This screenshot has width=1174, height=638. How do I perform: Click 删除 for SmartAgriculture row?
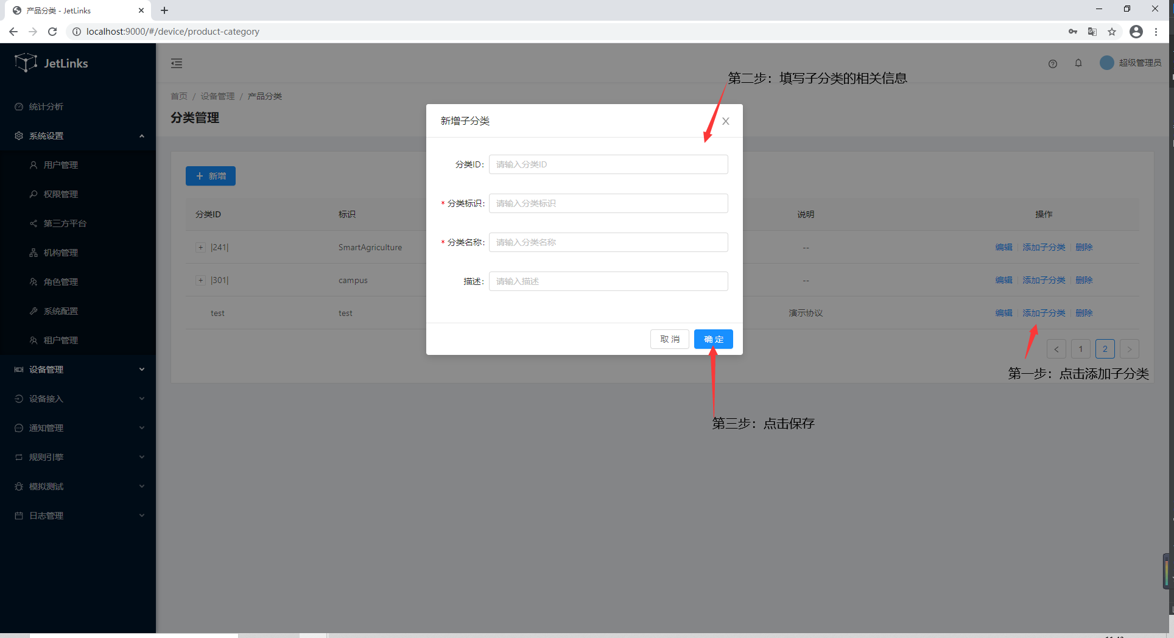1084,247
